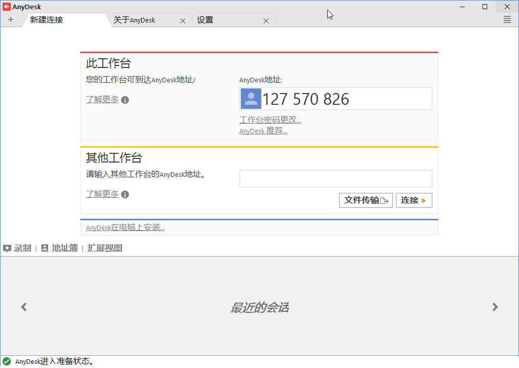
Task: Click the info icon next to 了解更多 in 此工作台
Action: pyautogui.click(x=125, y=99)
